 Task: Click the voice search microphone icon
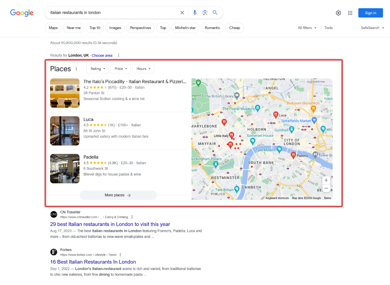195,12
